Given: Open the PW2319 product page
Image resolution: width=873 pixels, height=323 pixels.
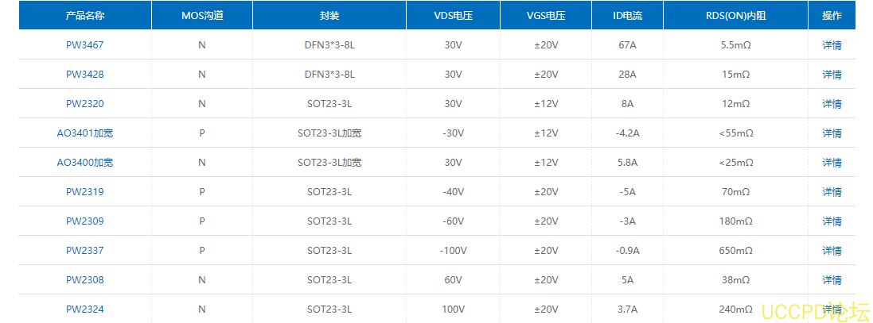Looking at the screenshot, I should pos(84,192).
